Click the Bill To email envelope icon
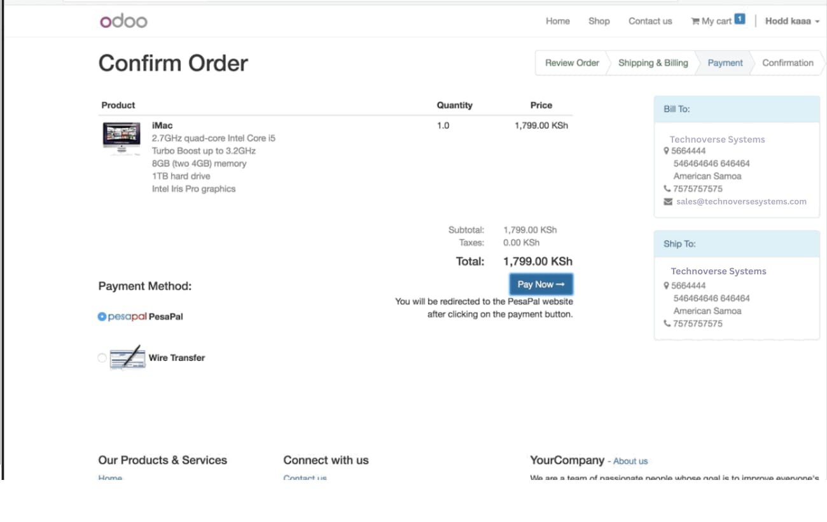827x522 pixels. [668, 202]
